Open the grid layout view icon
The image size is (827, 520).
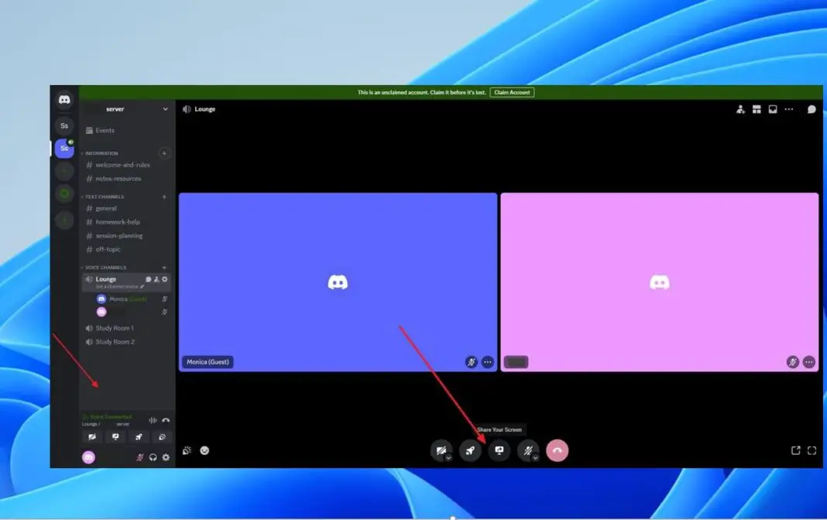click(757, 109)
